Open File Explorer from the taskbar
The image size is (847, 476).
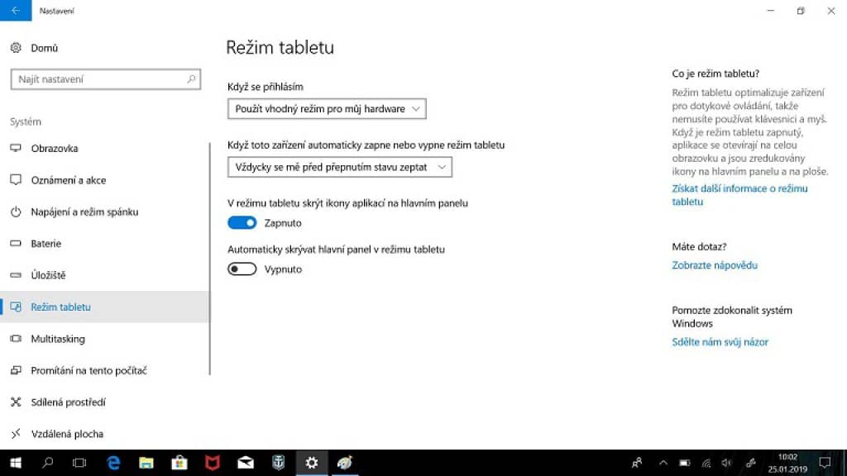click(146, 463)
